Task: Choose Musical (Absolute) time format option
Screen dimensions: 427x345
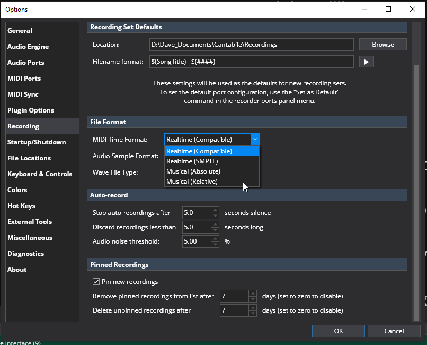Action: (193, 171)
